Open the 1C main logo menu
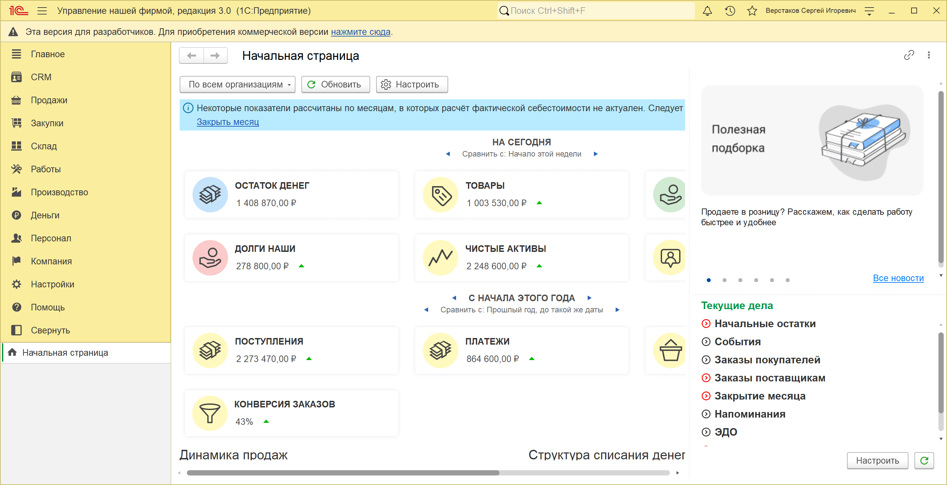The image size is (947, 485). (x=18, y=11)
